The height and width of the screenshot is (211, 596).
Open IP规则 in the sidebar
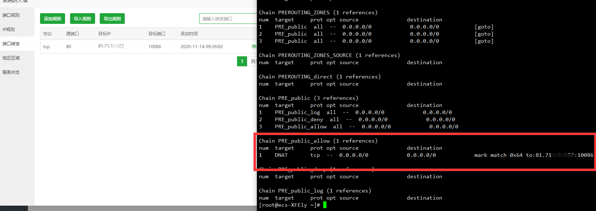[9, 29]
